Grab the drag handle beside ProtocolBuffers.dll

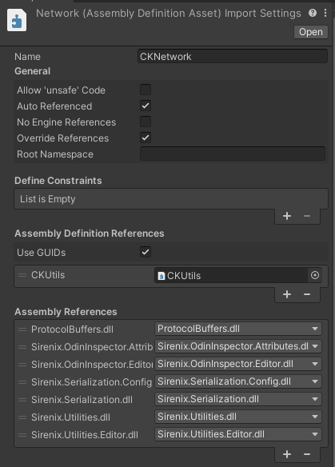(x=22, y=329)
